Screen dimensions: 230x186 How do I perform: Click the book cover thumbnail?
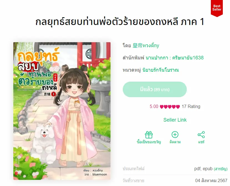coord(62,111)
